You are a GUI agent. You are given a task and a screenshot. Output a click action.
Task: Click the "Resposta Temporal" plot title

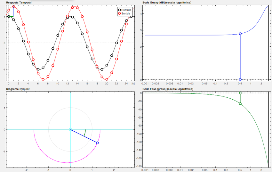click(19, 3)
